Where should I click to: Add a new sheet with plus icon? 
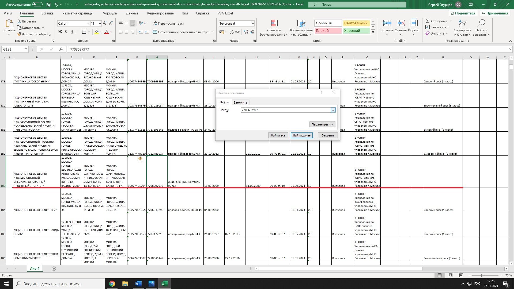pyautogui.click(x=54, y=269)
